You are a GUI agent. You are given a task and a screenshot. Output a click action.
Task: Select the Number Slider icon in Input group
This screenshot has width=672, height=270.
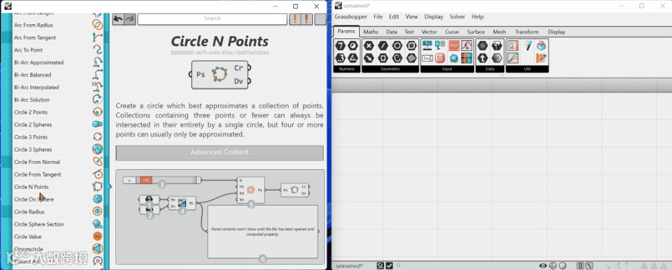point(427,46)
